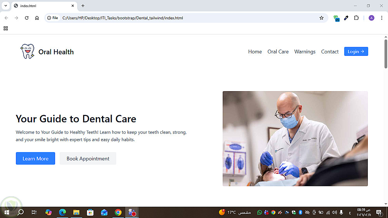Open the Contact nav link
This screenshot has height=218, width=388.
pos(329,52)
